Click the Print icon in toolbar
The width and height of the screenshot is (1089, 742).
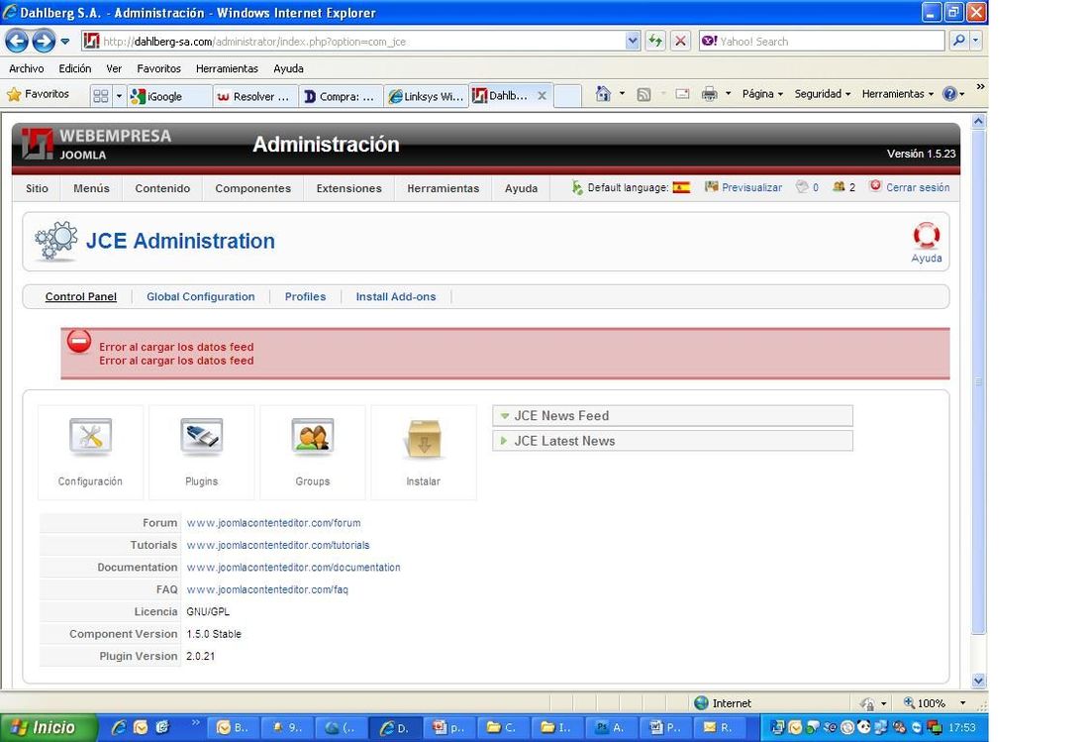709,94
